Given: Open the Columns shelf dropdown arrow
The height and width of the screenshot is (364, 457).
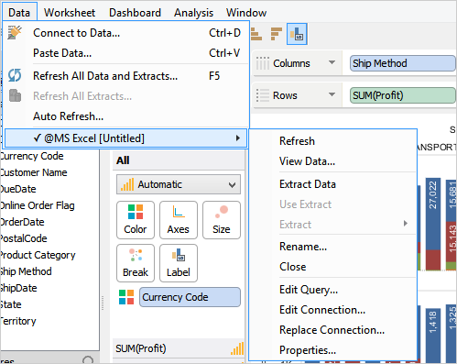Looking at the screenshot, I should 332,62.
